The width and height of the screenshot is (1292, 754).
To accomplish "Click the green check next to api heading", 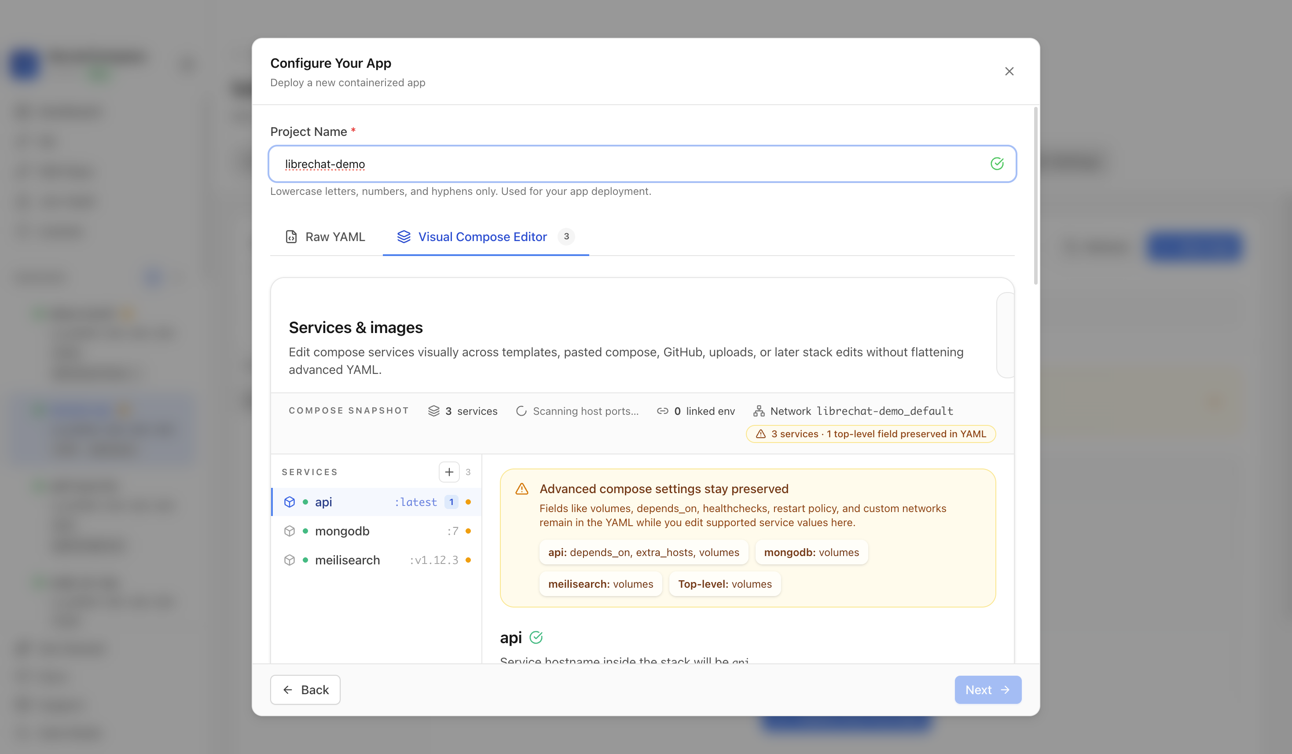I will [536, 638].
